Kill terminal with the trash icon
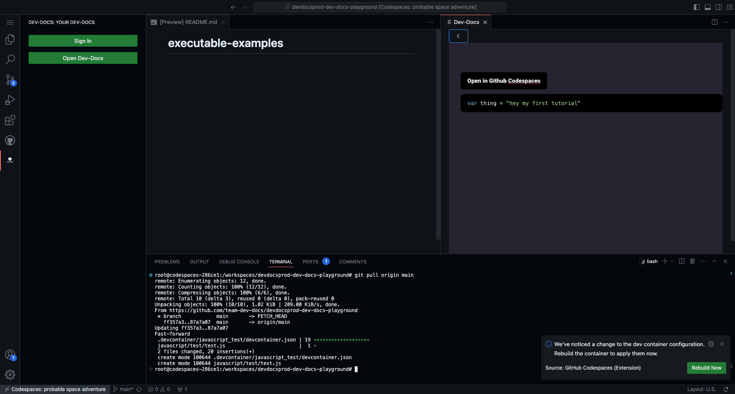The height and width of the screenshot is (394, 735). tap(692, 261)
